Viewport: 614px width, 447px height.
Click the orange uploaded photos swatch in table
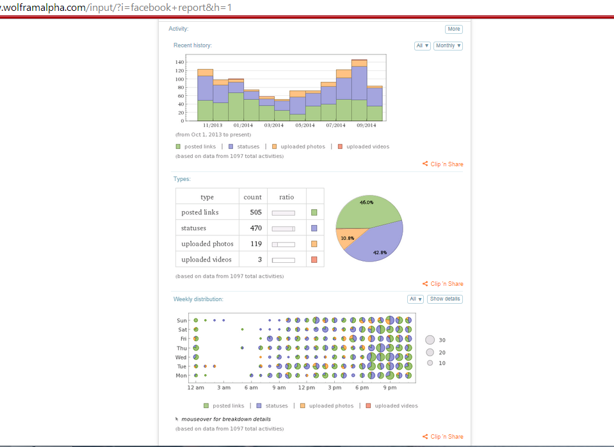coord(314,244)
